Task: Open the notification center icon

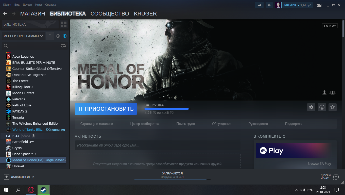Action: pos(337,190)
